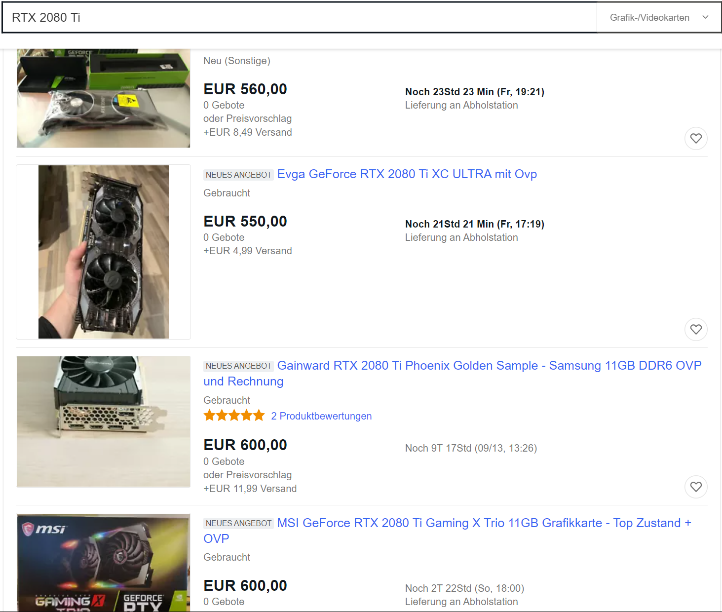Click 'Neu (Sonstige)' condition text
This screenshot has width=722, height=612.
click(237, 61)
